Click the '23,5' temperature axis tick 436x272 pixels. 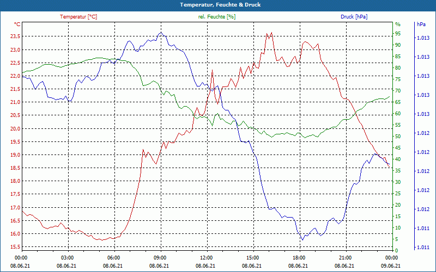[15, 36]
